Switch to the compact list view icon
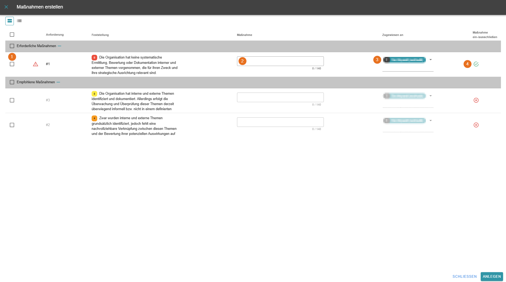The height and width of the screenshot is (282, 506). coord(19,21)
